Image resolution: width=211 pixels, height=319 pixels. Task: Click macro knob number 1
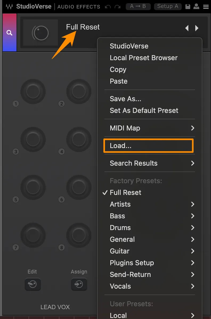(33, 92)
